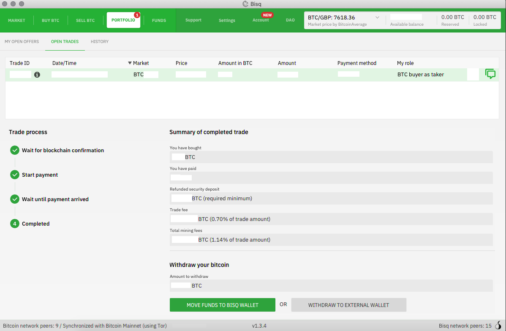Open the MARKET tab
The height and width of the screenshot is (331, 506).
tap(16, 20)
